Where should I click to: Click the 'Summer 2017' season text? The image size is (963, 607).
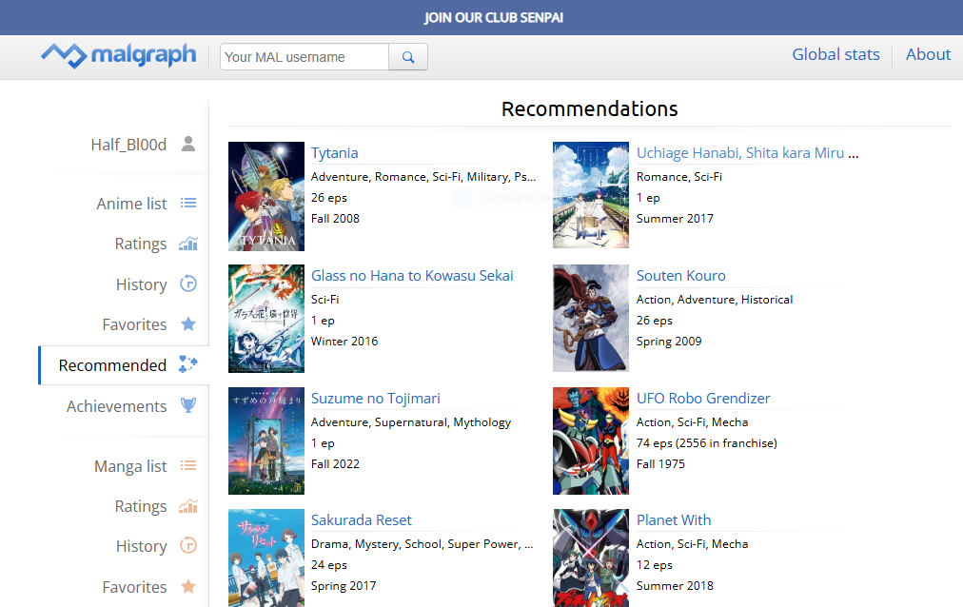coord(675,219)
